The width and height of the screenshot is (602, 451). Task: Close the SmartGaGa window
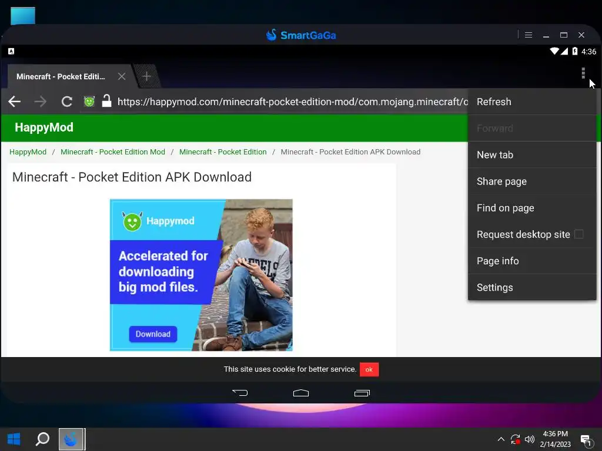click(581, 35)
